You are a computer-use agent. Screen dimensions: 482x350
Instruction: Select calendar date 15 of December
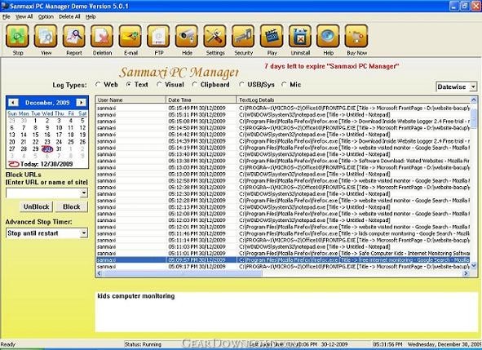pyautogui.click(x=35, y=135)
